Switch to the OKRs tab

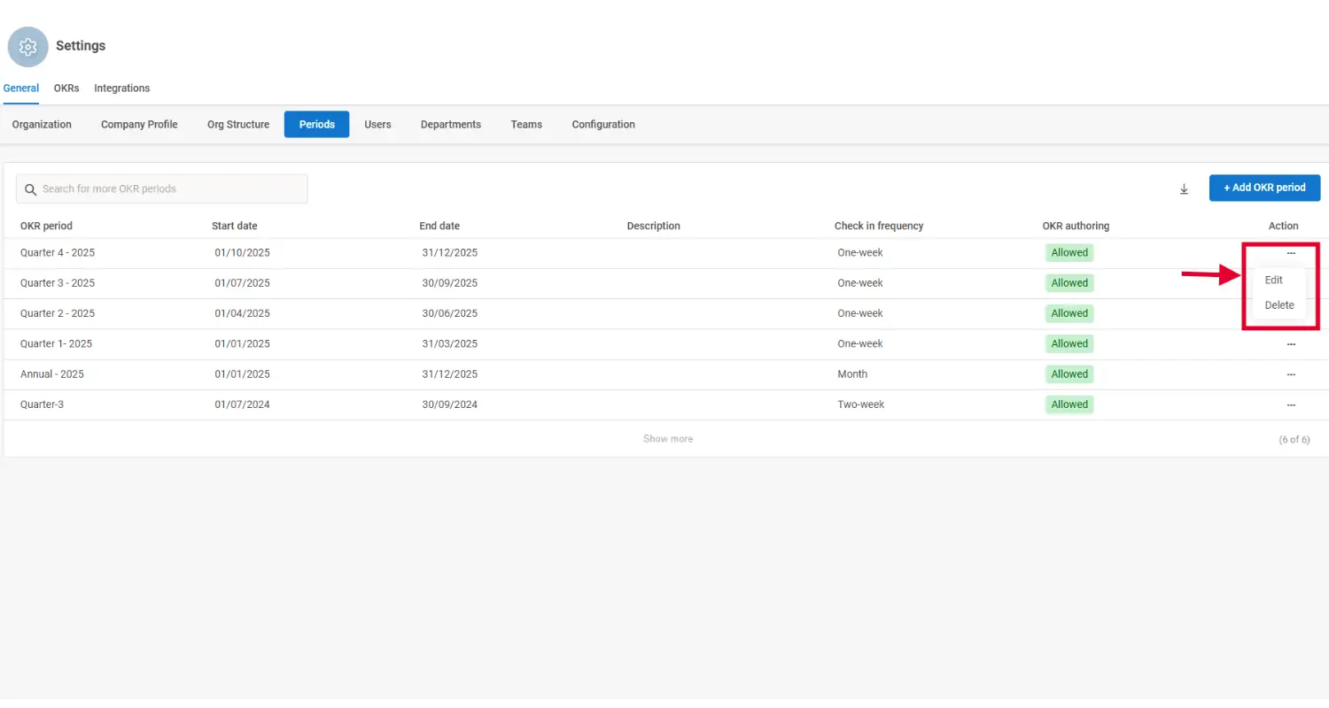point(66,88)
